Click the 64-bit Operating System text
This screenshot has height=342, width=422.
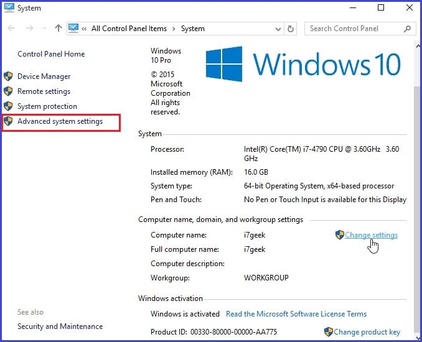(x=319, y=186)
